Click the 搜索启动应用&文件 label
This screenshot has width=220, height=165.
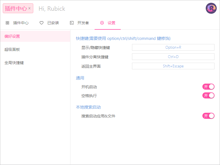click(98, 116)
